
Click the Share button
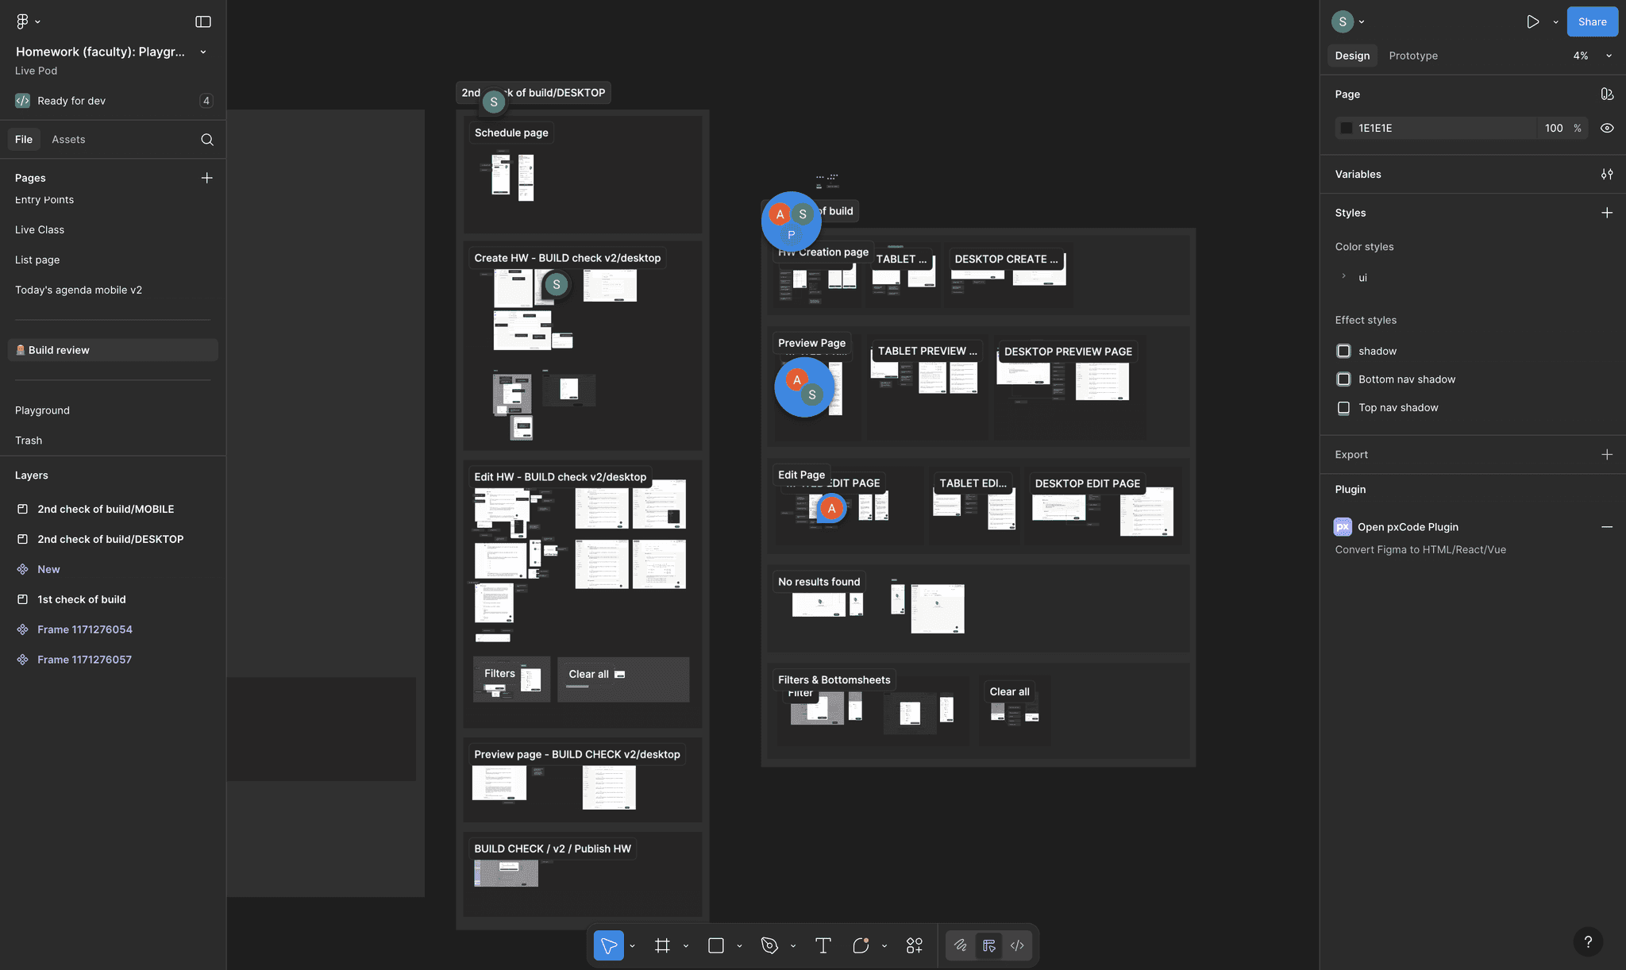click(1592, 22)
